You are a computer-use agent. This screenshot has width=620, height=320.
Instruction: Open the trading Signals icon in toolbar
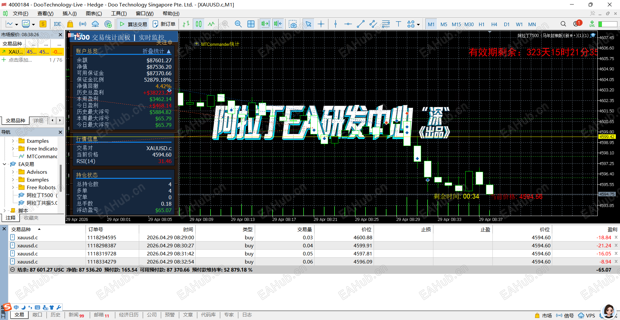click(x=83, y=24)
